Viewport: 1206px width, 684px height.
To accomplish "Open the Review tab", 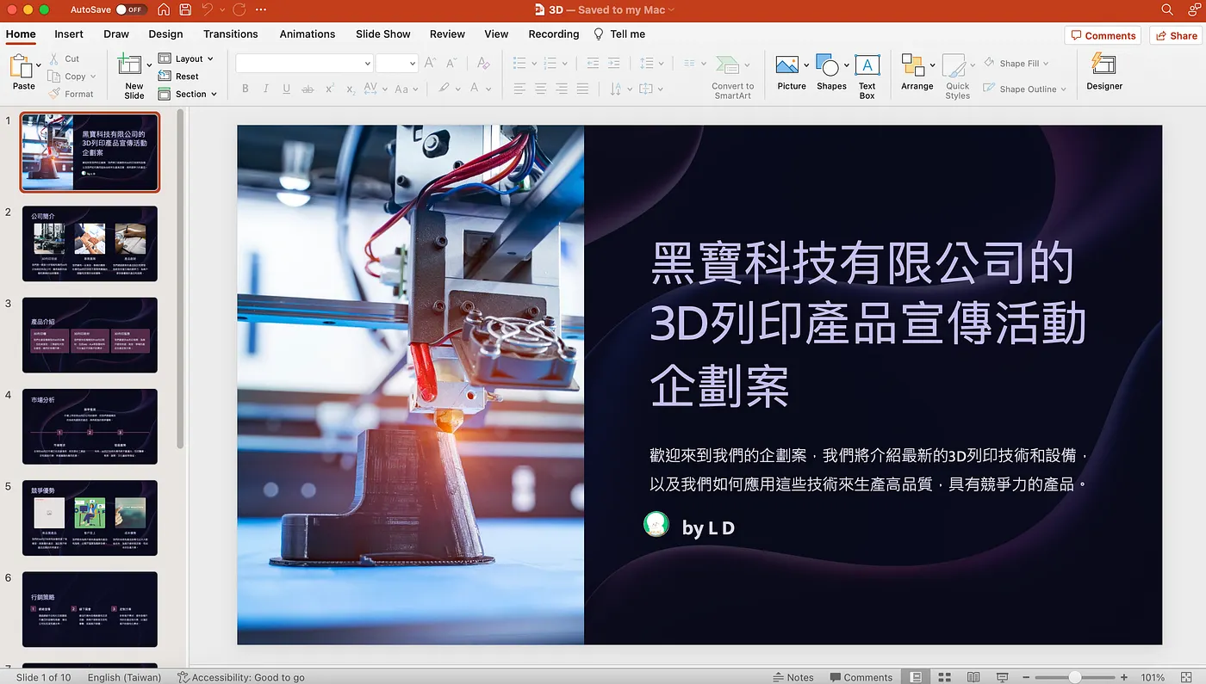I will (447, 34).
